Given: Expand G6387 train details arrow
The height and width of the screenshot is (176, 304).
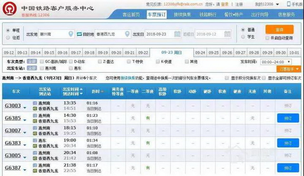Looking at the screenshot, I should [x=25, y=170].
